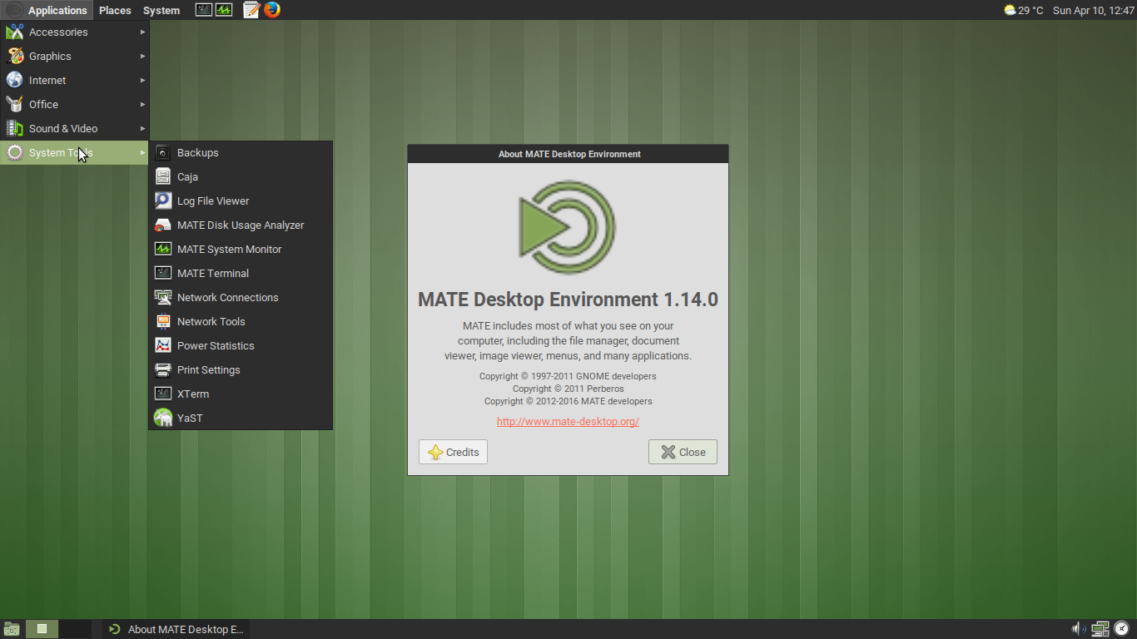
Task: Open Network Connections from the submenu
Action: click(x=241, y=298)
